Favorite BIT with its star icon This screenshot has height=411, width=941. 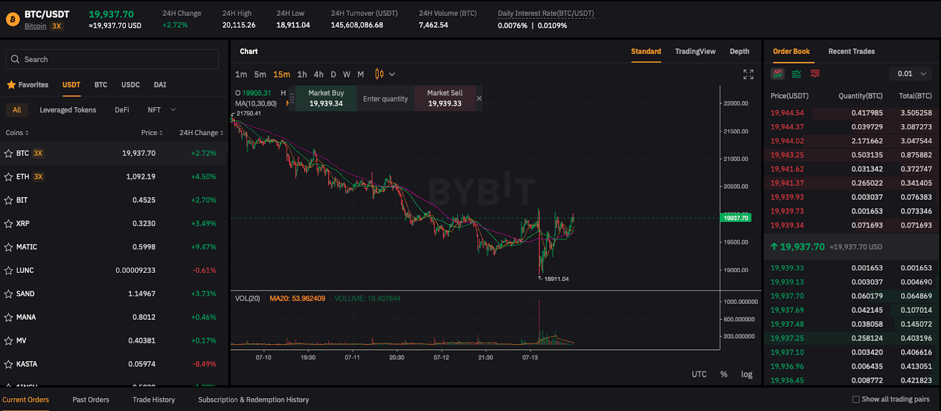coord(8,201)
